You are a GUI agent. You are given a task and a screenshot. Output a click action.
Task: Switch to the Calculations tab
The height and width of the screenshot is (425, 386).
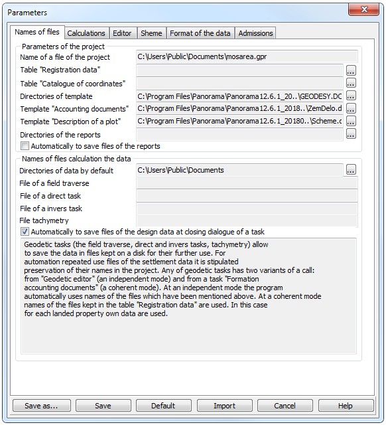87,33
